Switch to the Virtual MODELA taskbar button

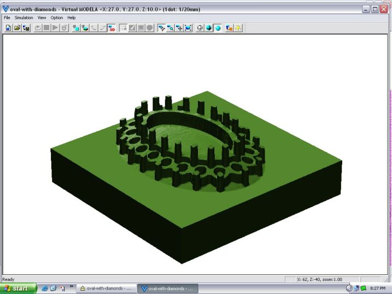click(167, 288)
